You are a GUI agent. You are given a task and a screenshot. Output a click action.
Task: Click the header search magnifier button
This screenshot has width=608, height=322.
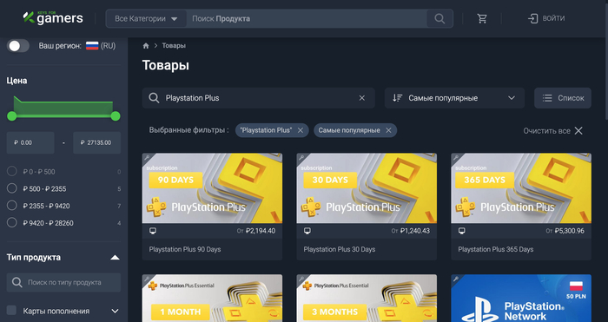439,18
